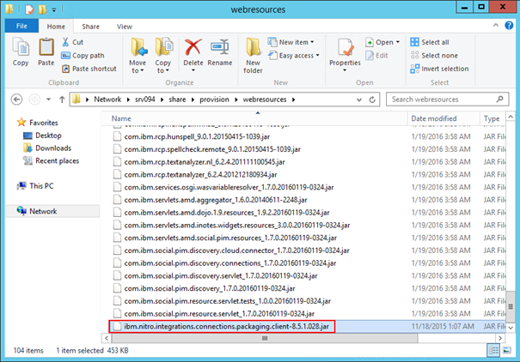Click the Cut scissors command

click(x=77, y=42)
